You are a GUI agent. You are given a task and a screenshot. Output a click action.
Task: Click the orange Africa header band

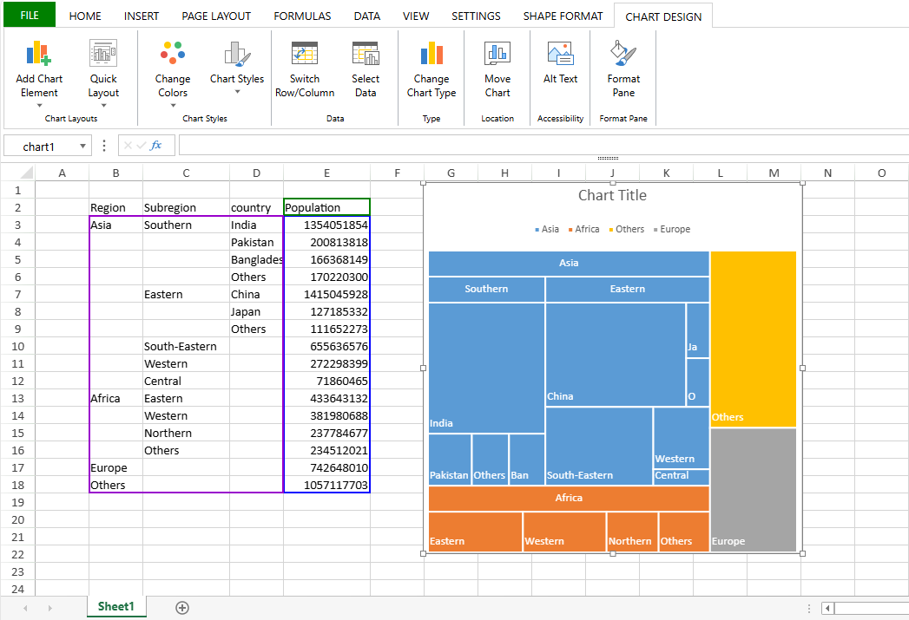569,498
